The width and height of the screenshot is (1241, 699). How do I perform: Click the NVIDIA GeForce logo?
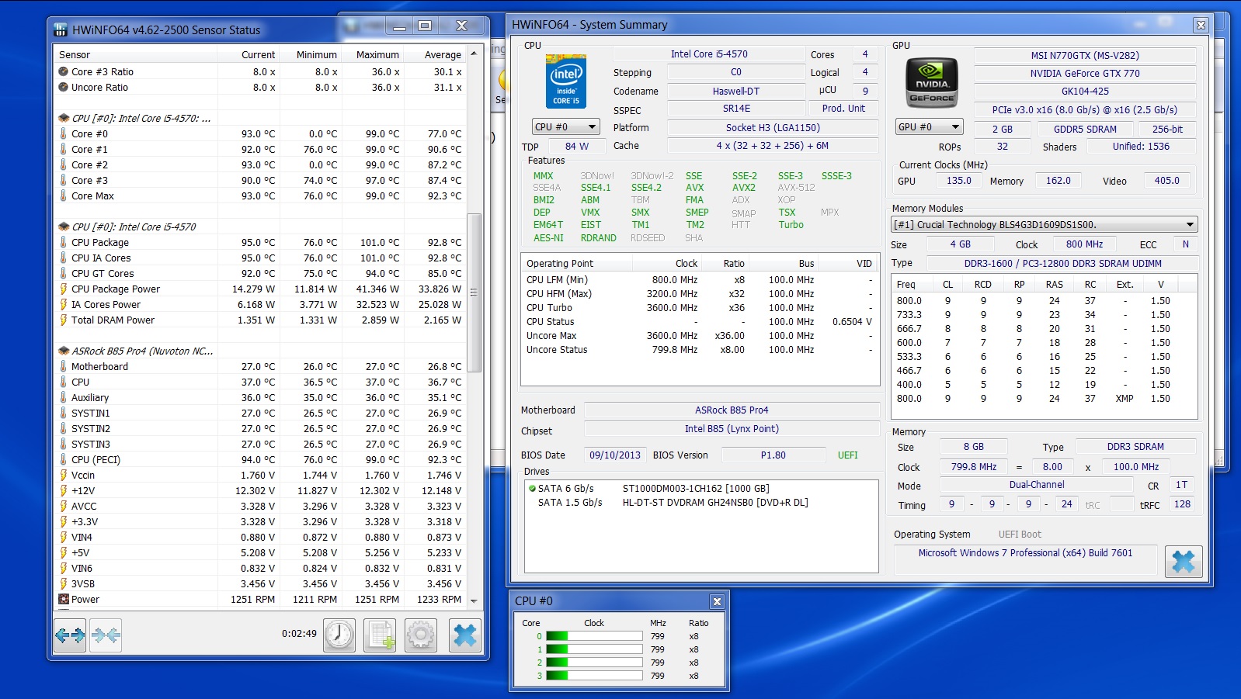click(931, 82)
